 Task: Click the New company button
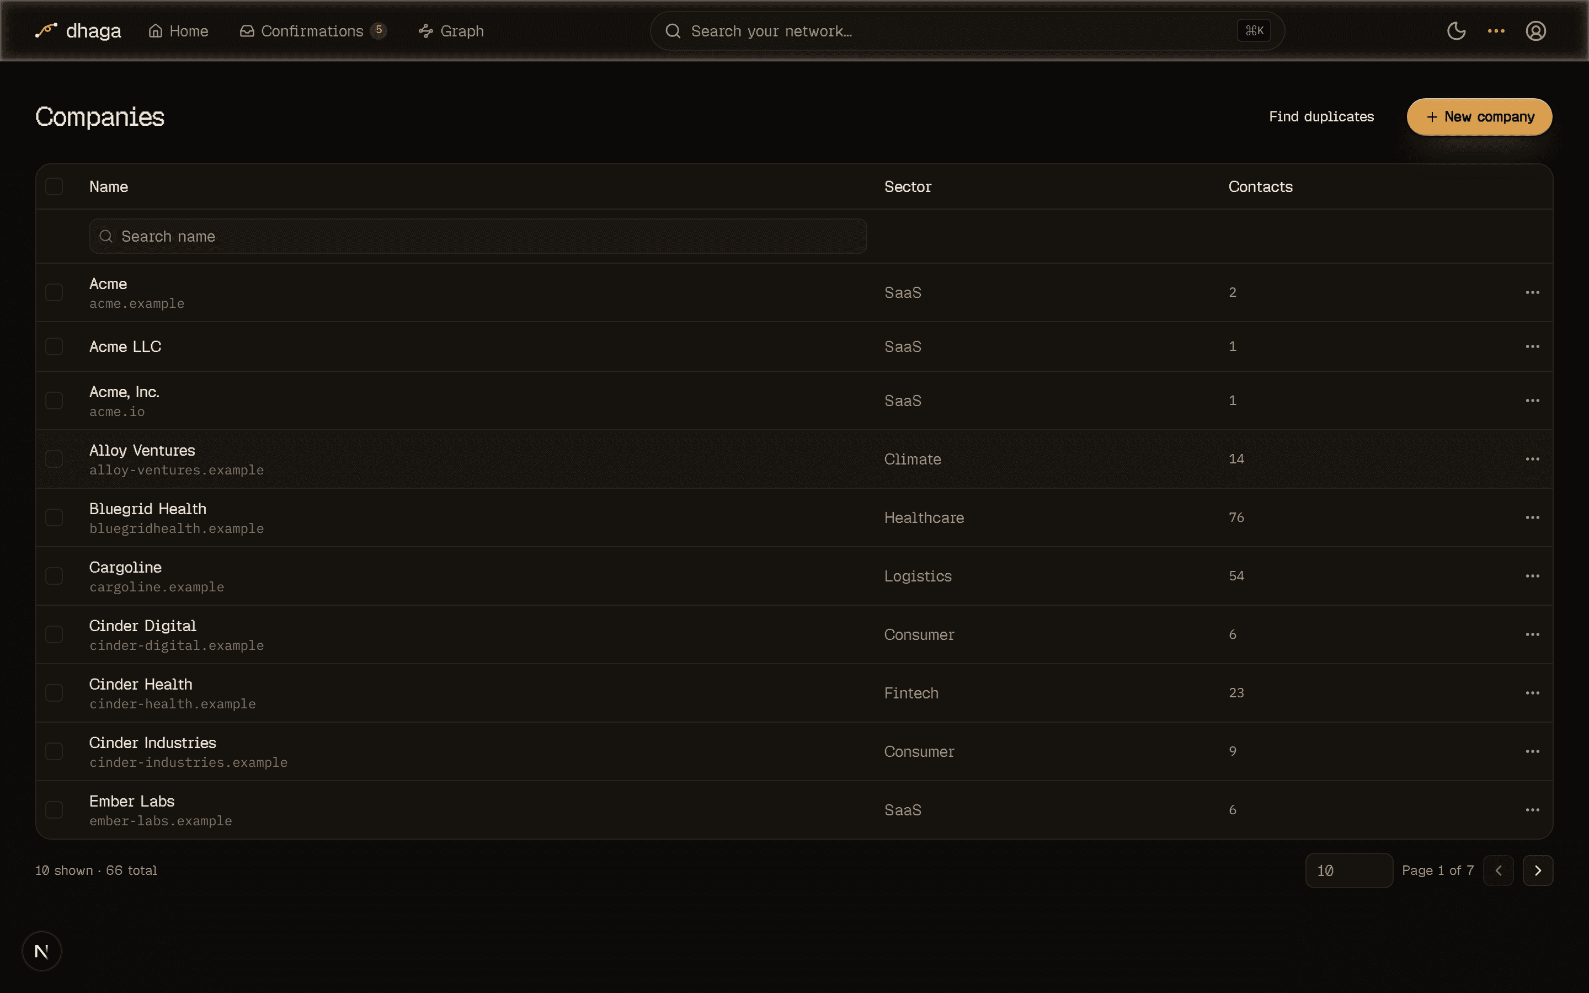[x=1479, y=117]
